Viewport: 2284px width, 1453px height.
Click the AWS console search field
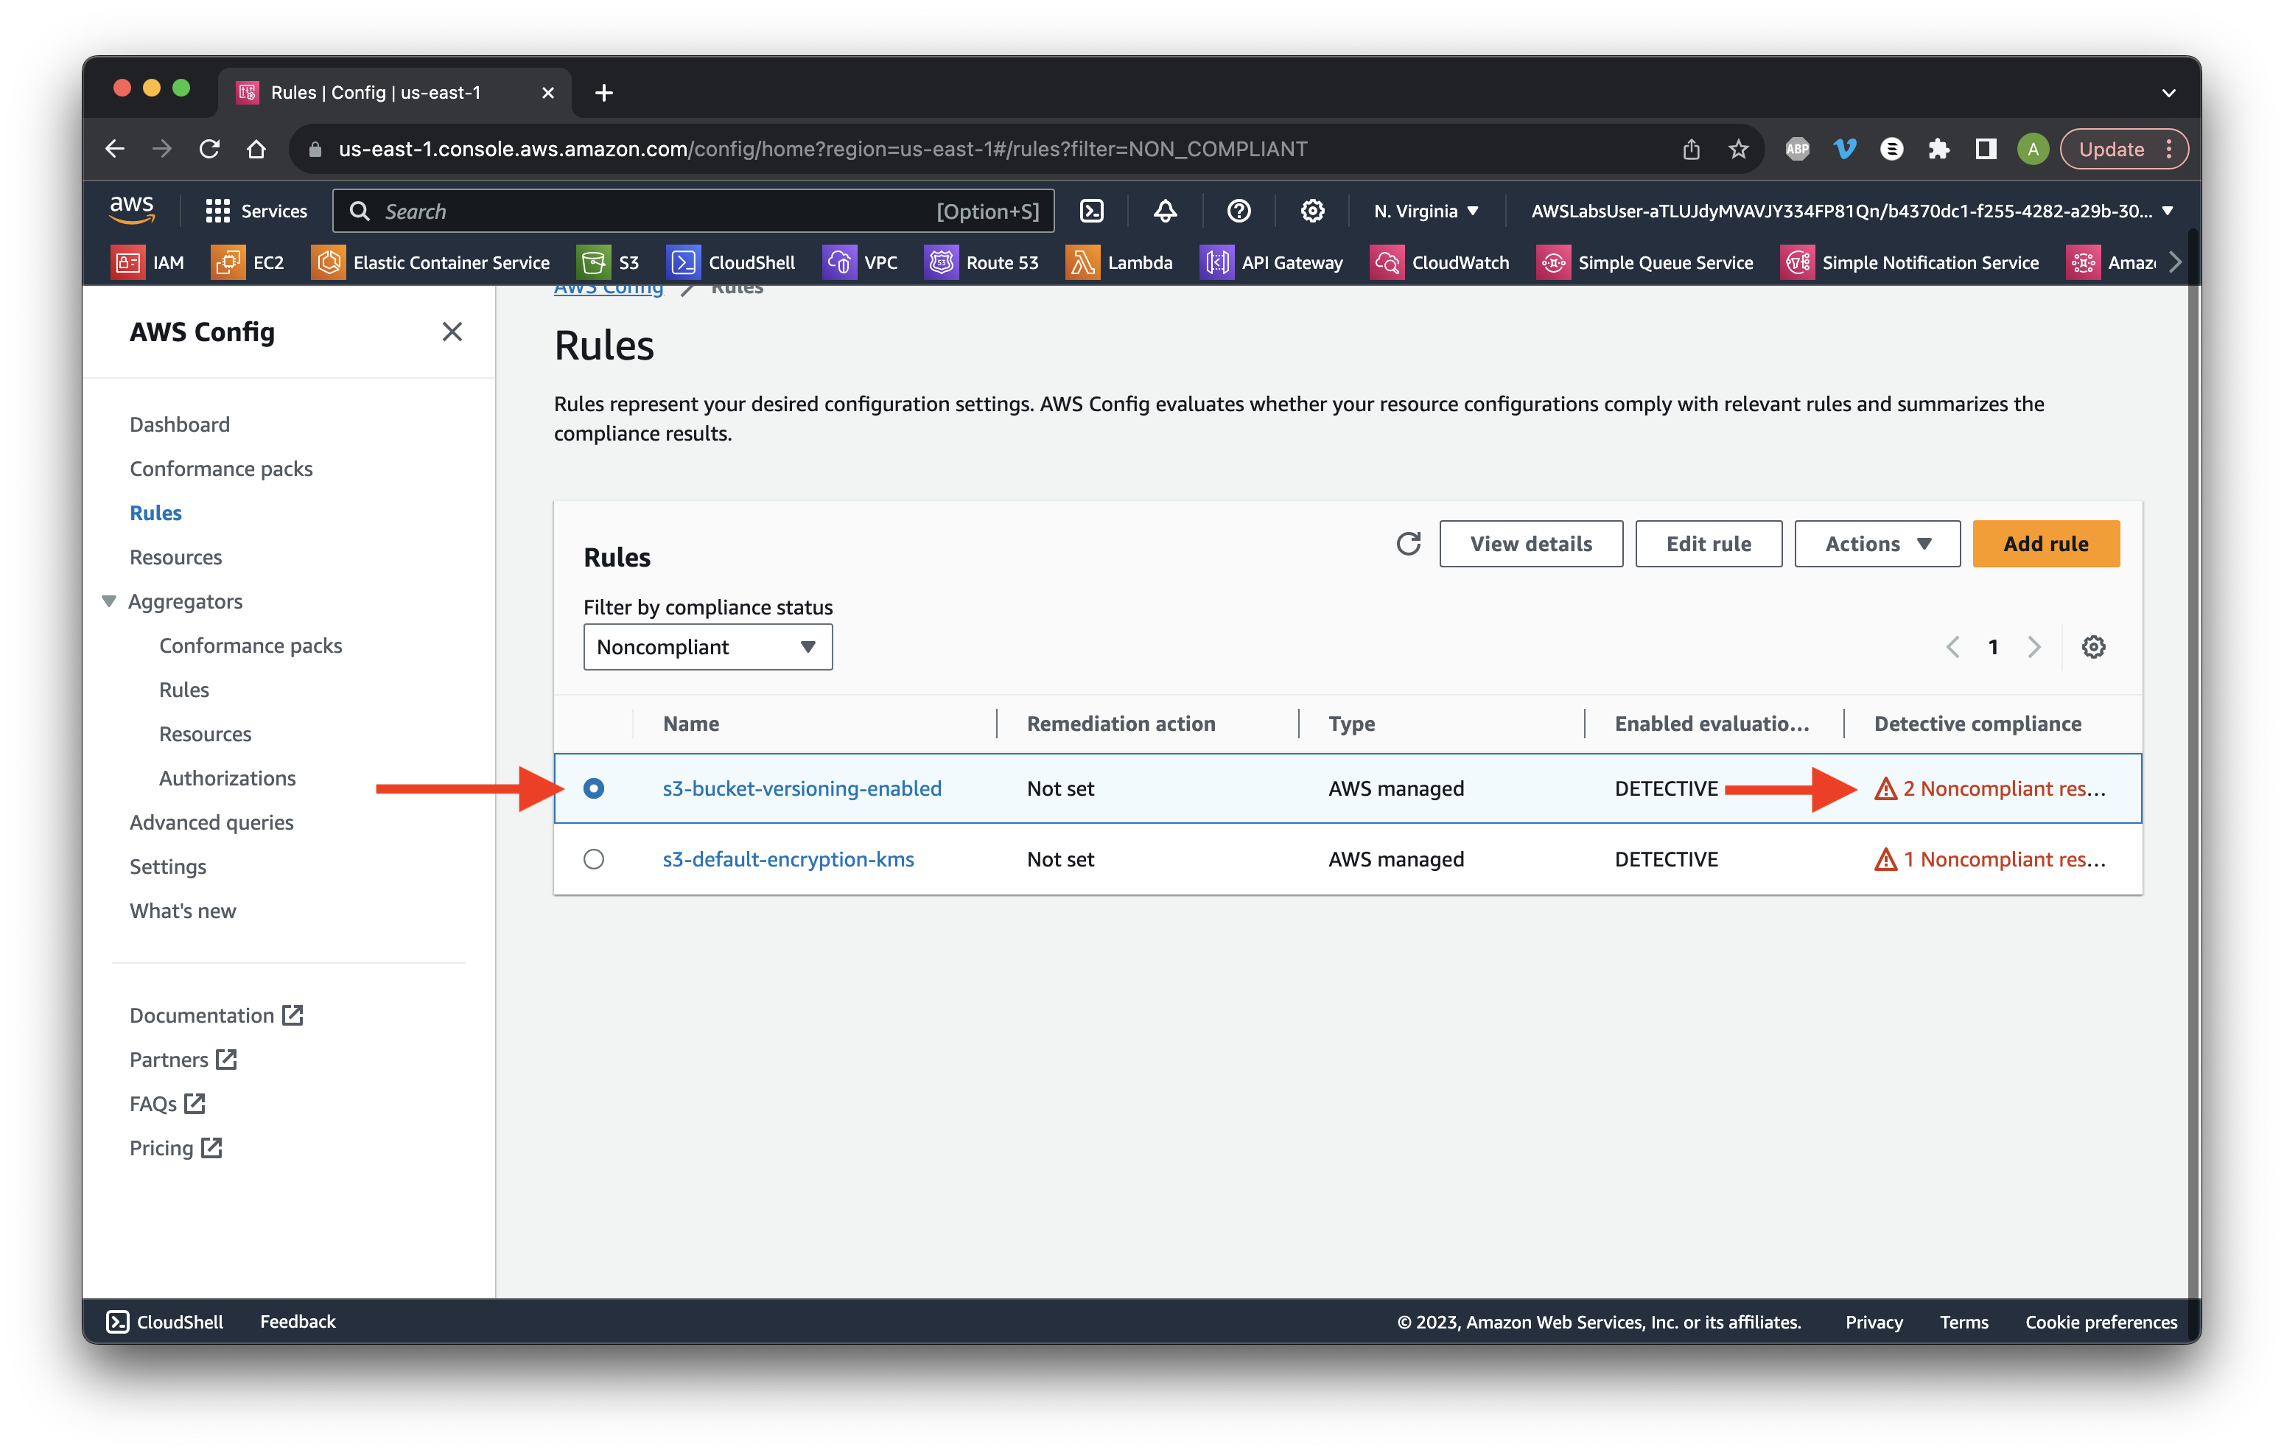click(x=693, y=211)
